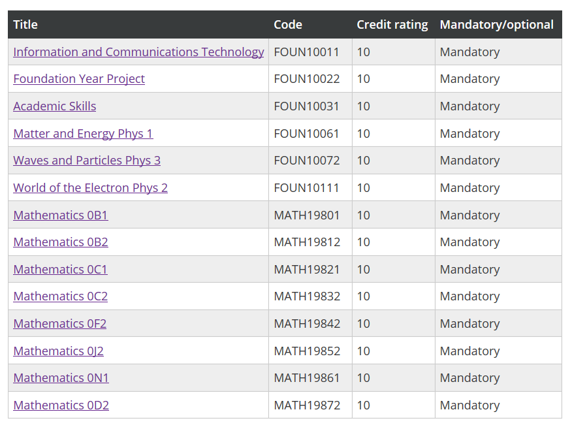
Task: Click the Credit rating column header
Action: click(392, 25)
